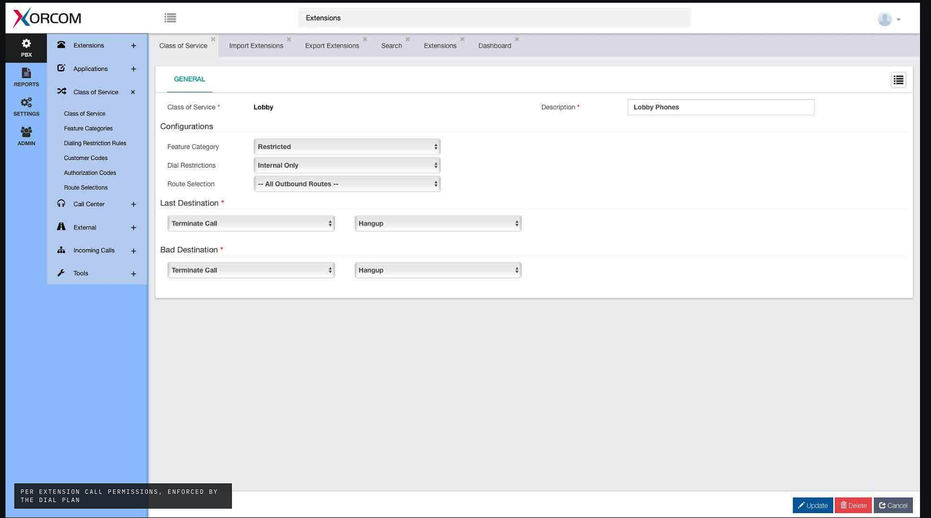Image resolution: width=931 pixels, height=518 pixels.
Task: Click the Xorcom logo
Action: coord(47,17)
